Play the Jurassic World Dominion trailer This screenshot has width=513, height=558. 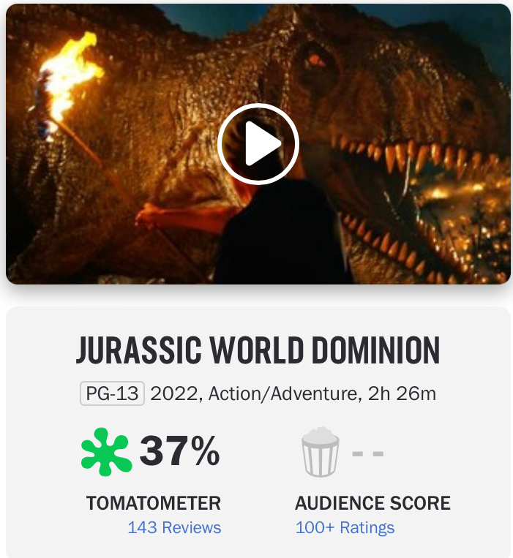[x=258, y=144]
